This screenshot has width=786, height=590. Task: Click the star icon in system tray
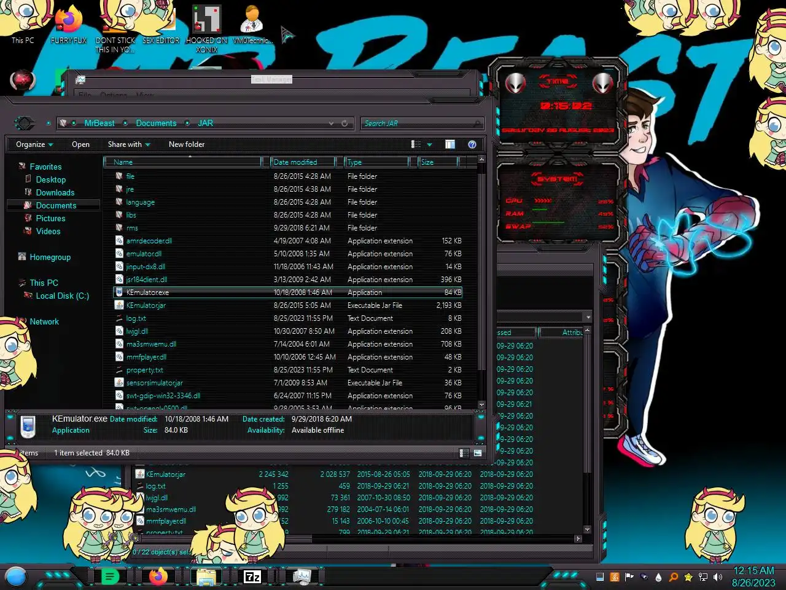688,576
